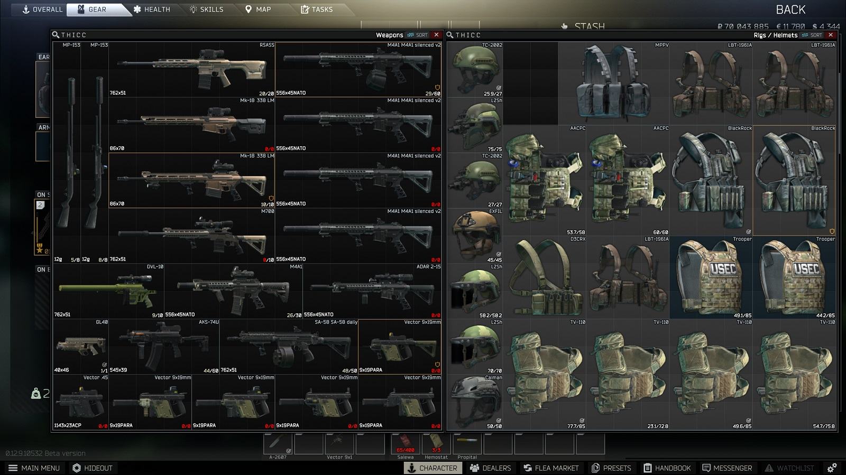Switch to the Health tab
The width and height of the screenshot is (846, 475).
point(152,10)
